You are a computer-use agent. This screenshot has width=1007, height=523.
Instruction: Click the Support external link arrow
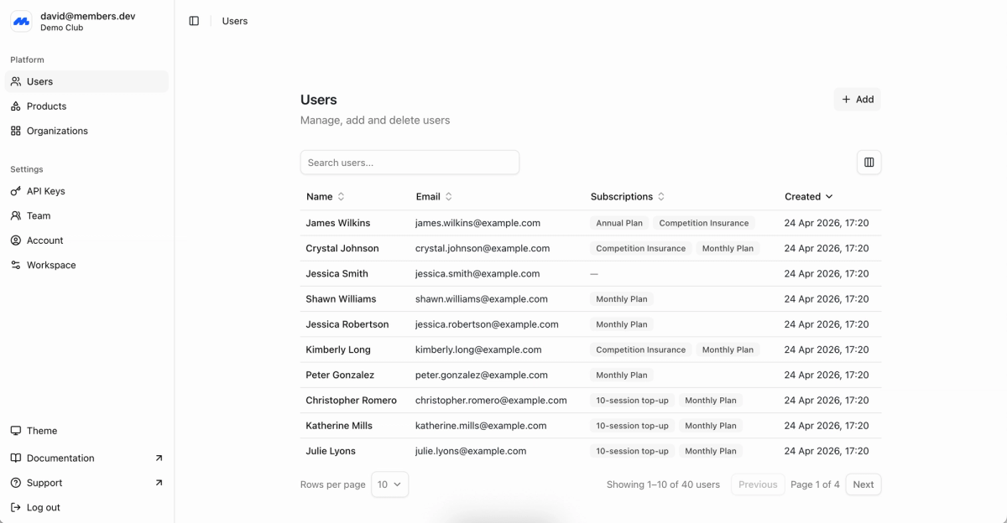coord(159,483)
